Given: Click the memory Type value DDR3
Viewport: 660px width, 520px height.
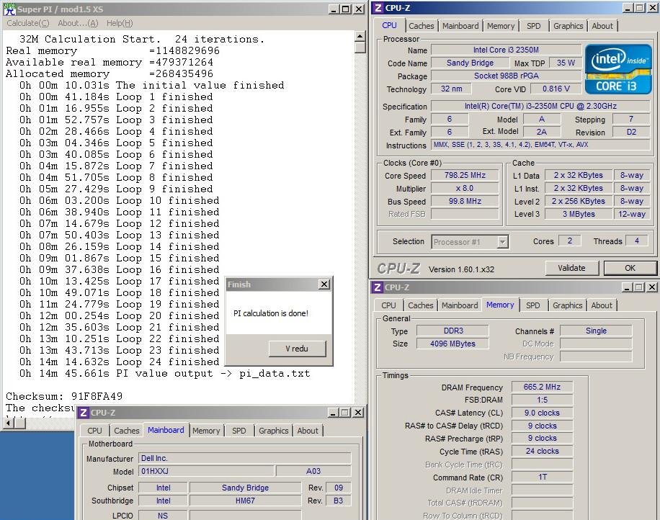Looking at the screenshot, I should tap(453, 331).
